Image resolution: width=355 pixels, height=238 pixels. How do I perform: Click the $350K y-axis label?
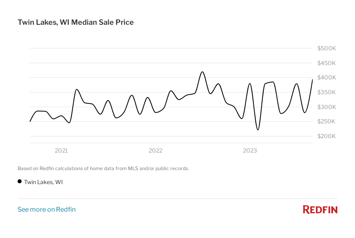pos(327,92)
